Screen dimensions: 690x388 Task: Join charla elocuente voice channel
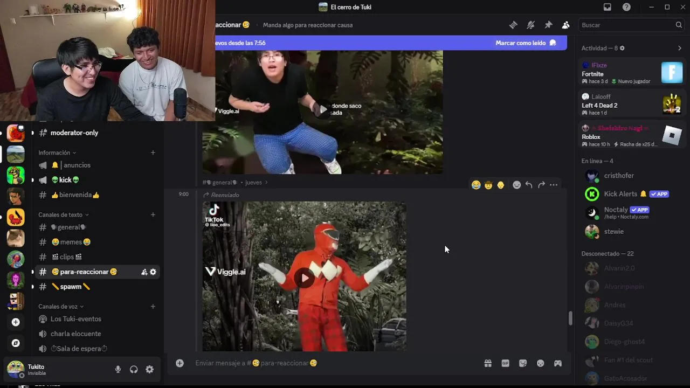(x=97, y=334)
